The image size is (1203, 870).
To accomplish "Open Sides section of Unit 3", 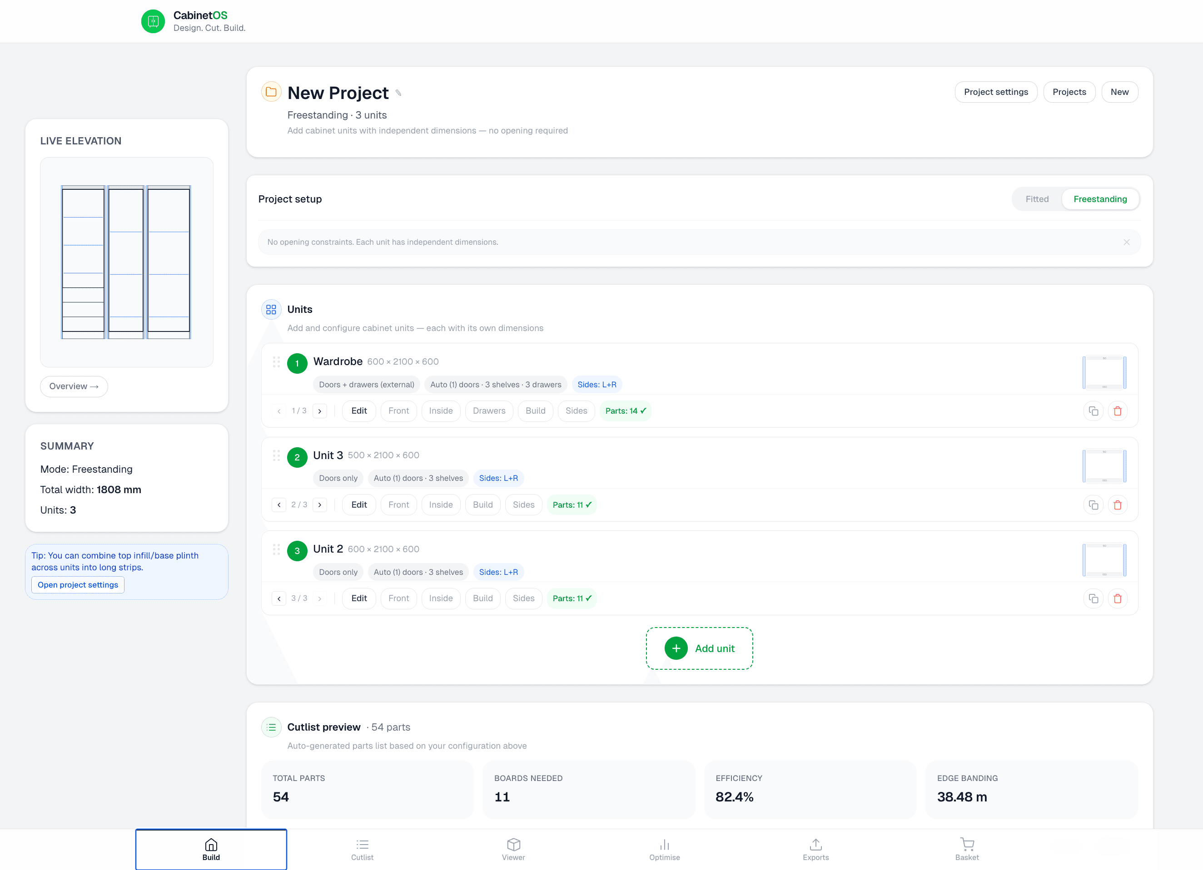I will (x=523, y=505).
